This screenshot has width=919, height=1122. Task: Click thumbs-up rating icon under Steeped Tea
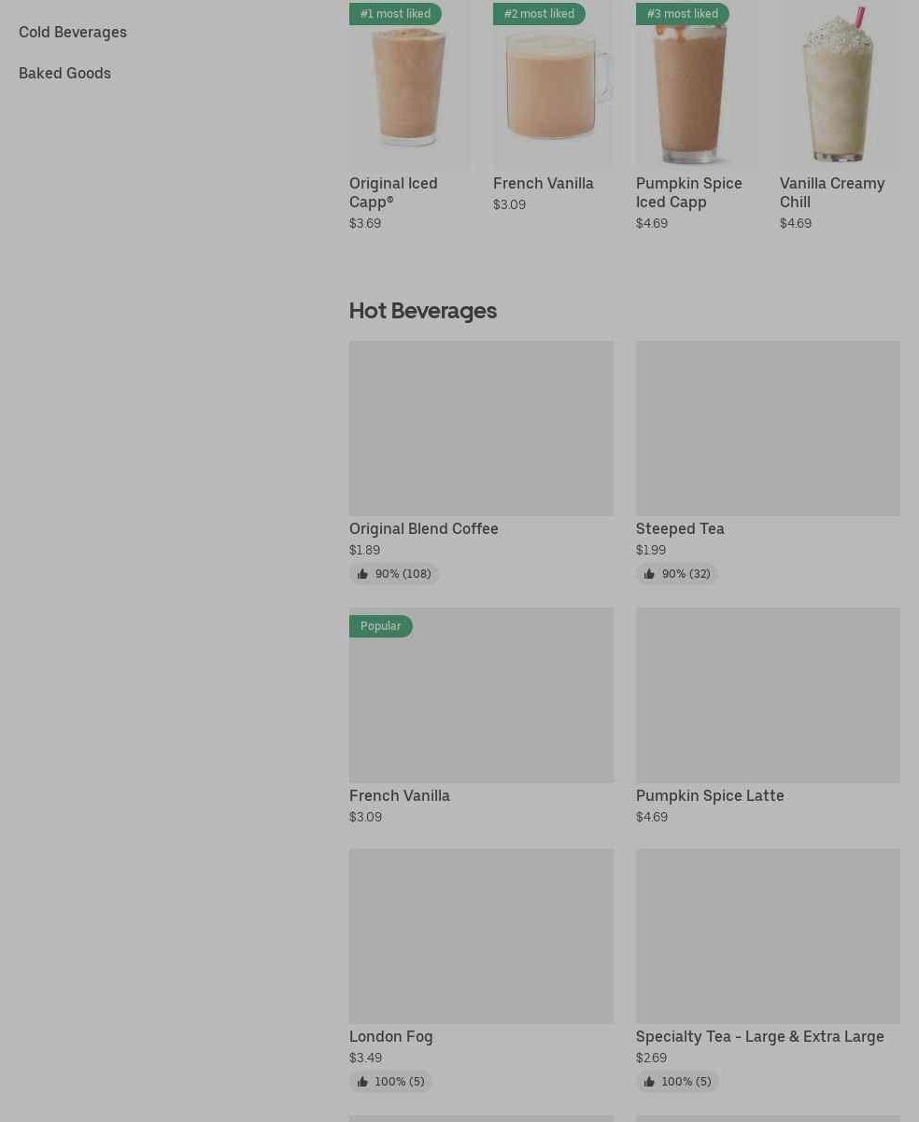tap(649, 574)
